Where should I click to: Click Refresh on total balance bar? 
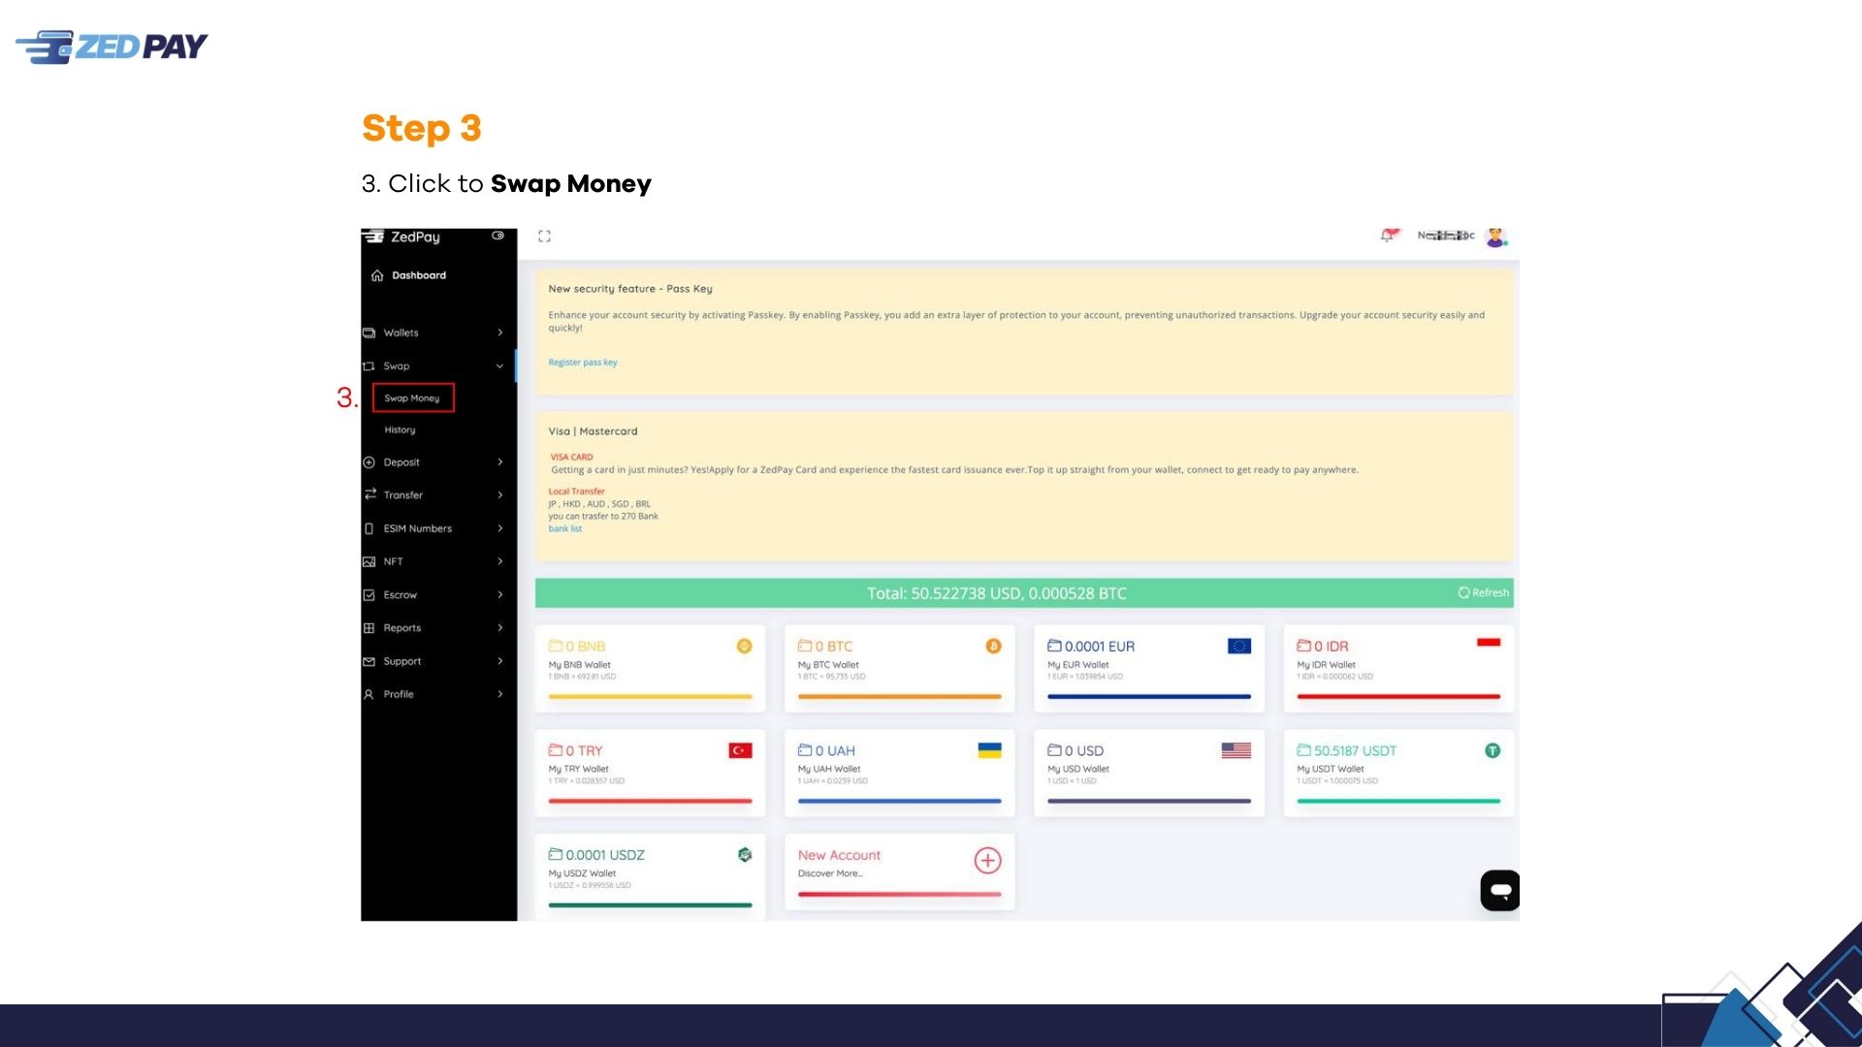(x=1484, y=593)
